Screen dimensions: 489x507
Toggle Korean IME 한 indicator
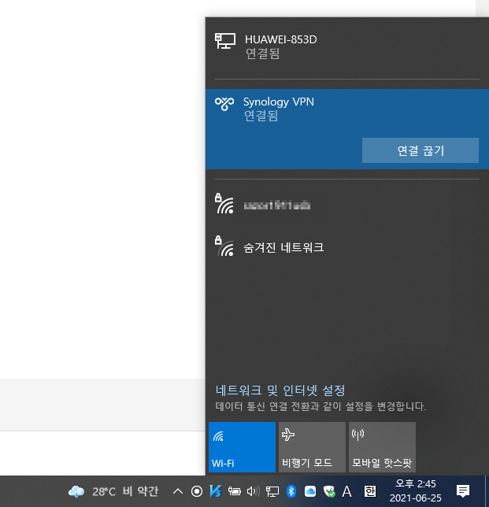click(370, 491)
